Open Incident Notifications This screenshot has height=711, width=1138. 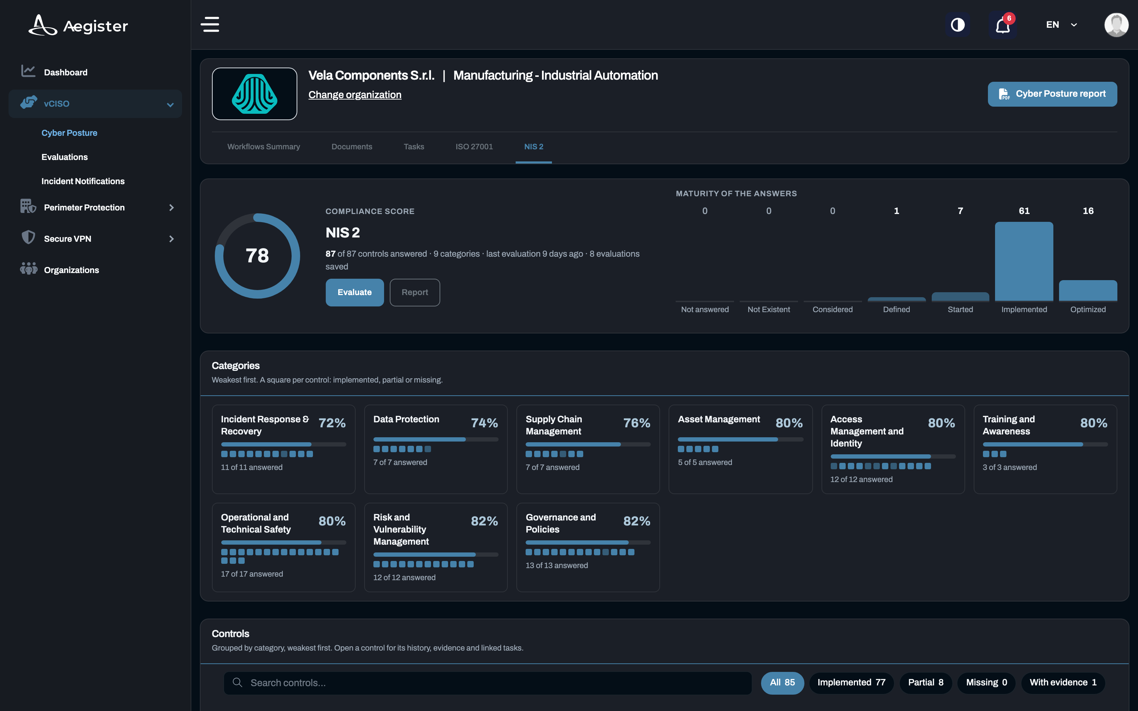point(83,181)
